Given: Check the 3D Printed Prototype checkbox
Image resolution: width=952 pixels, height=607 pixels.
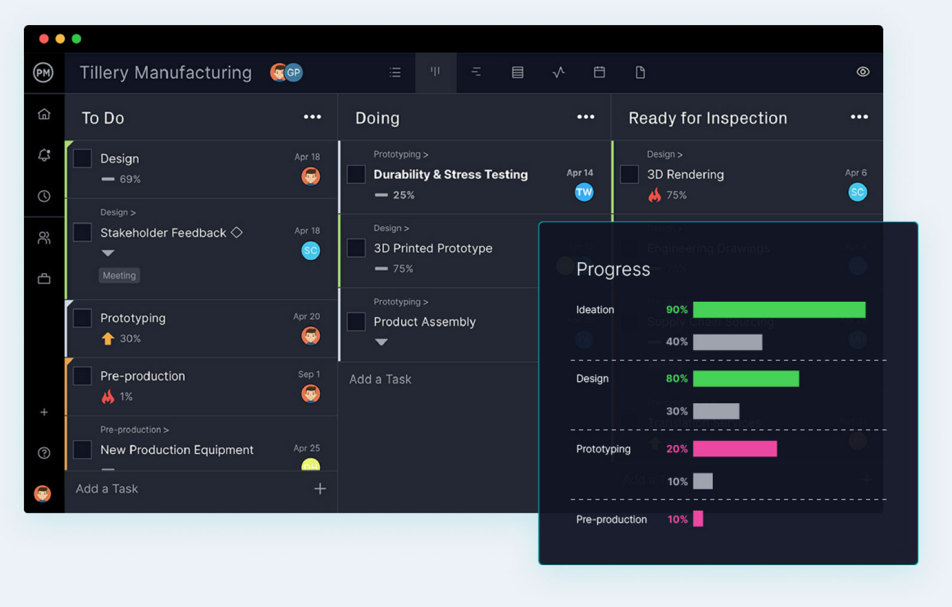Looking at the screenshot, I should (356, 248).
